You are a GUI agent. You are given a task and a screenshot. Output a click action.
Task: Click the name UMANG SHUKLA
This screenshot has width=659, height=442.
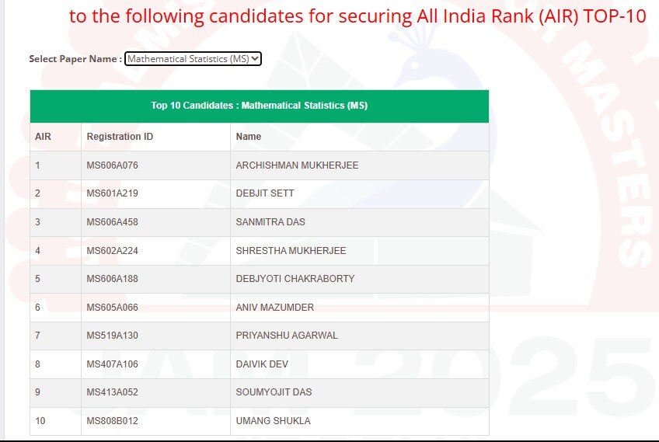coord(273,421)
